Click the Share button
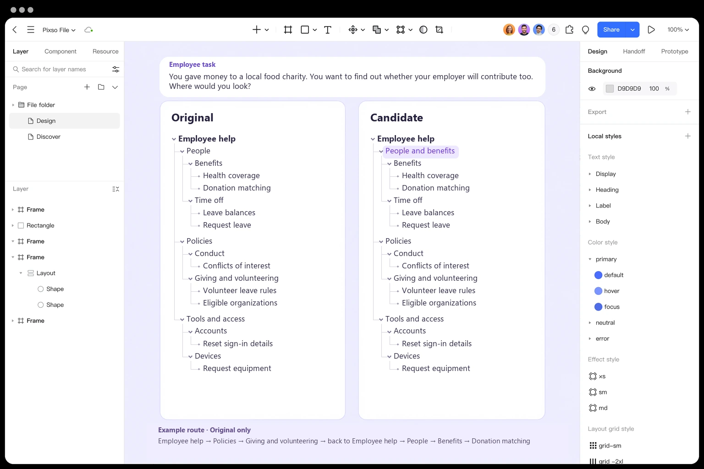This screenshot has height=469, width=704. (x=611, y=30)
